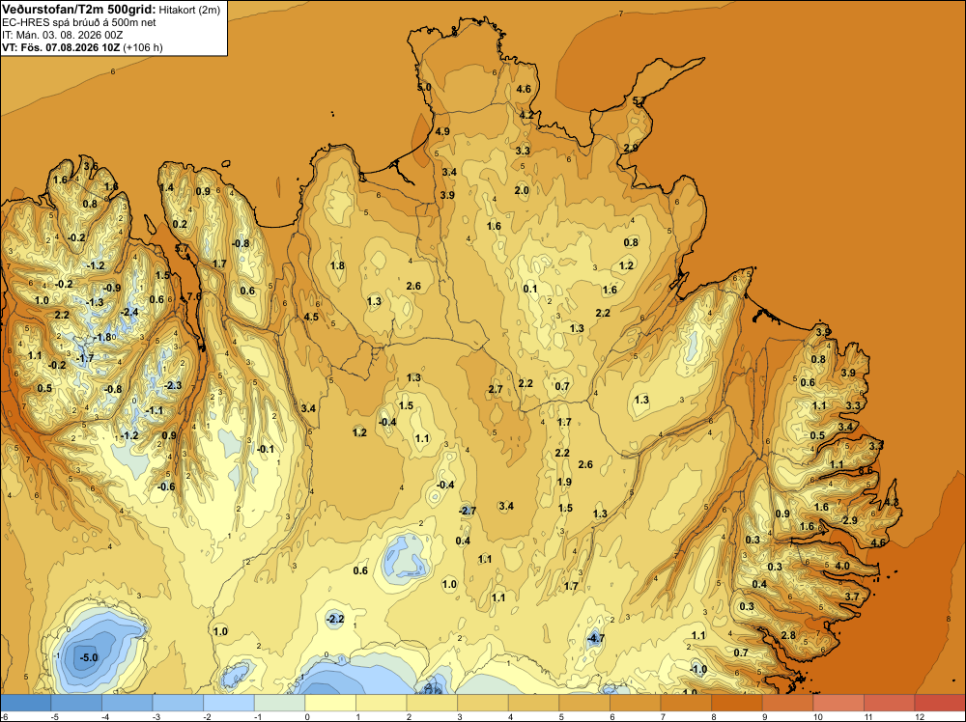Click the temperature value "-1.3"
The width and height of the screenshot is (966, 722).
[x=95, y=302]
